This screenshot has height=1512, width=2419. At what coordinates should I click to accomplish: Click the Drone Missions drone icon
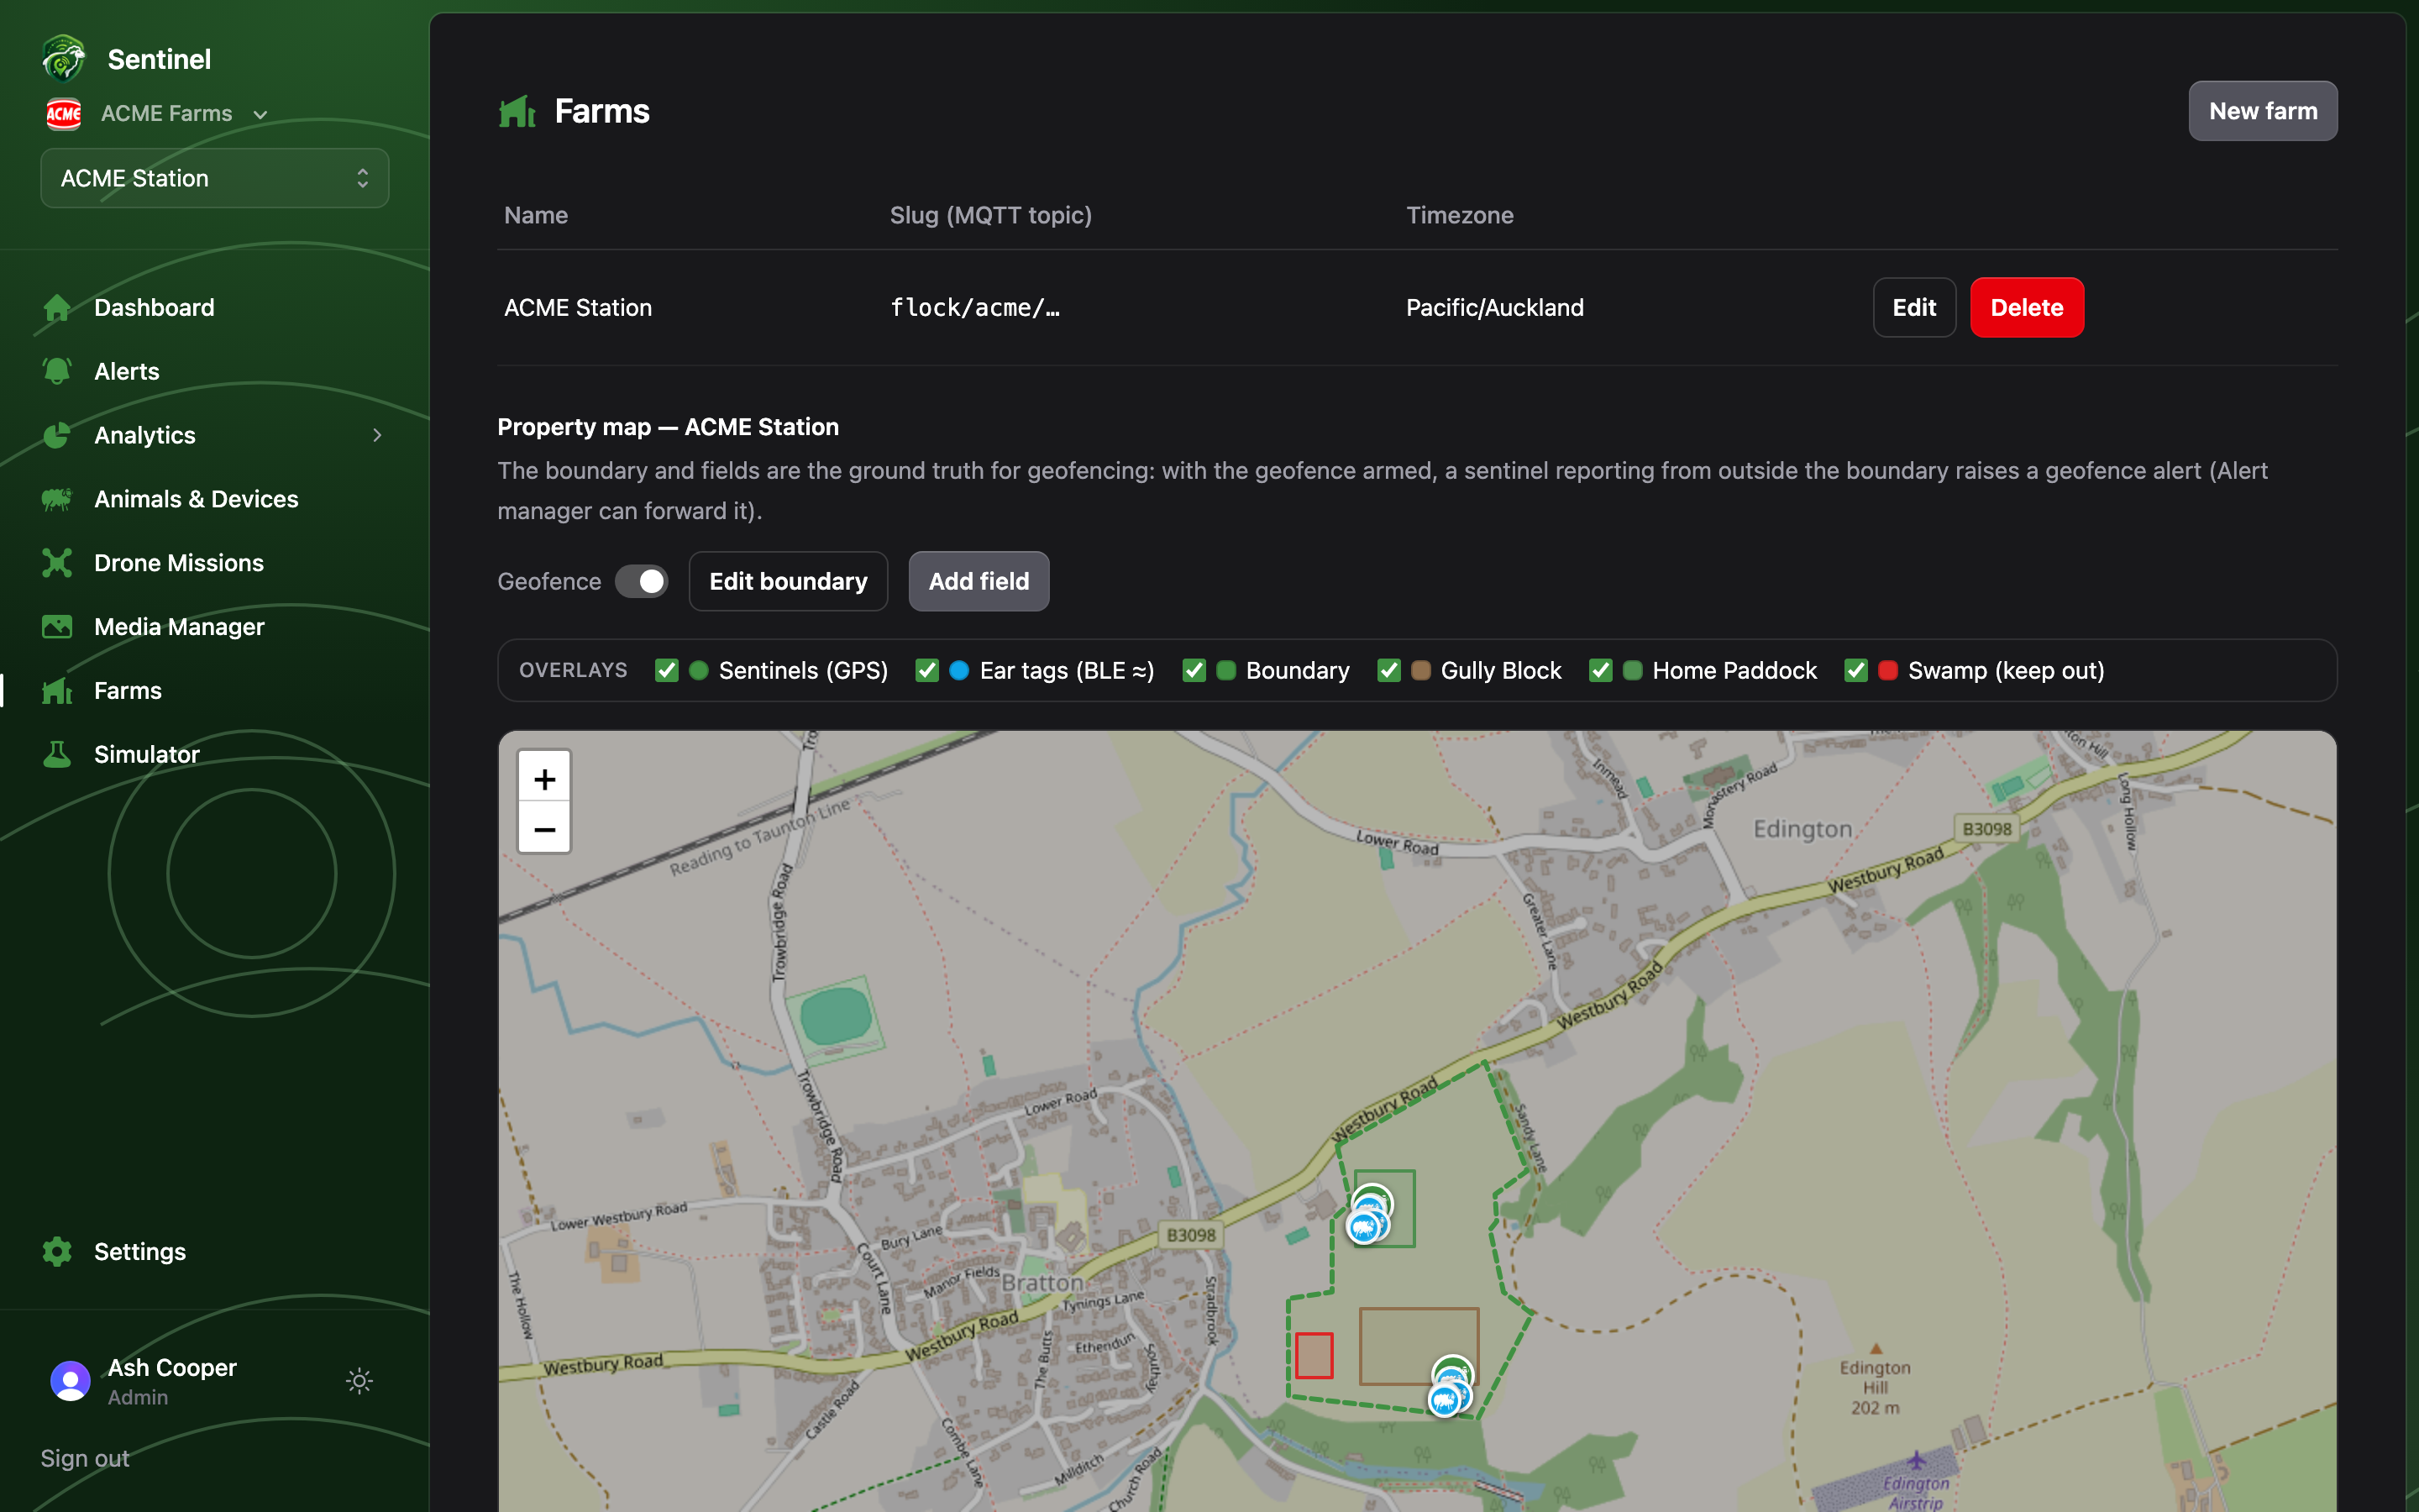click(57, 564)
